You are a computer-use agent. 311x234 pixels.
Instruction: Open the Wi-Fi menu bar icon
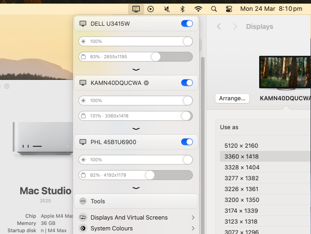coord(198,9)
